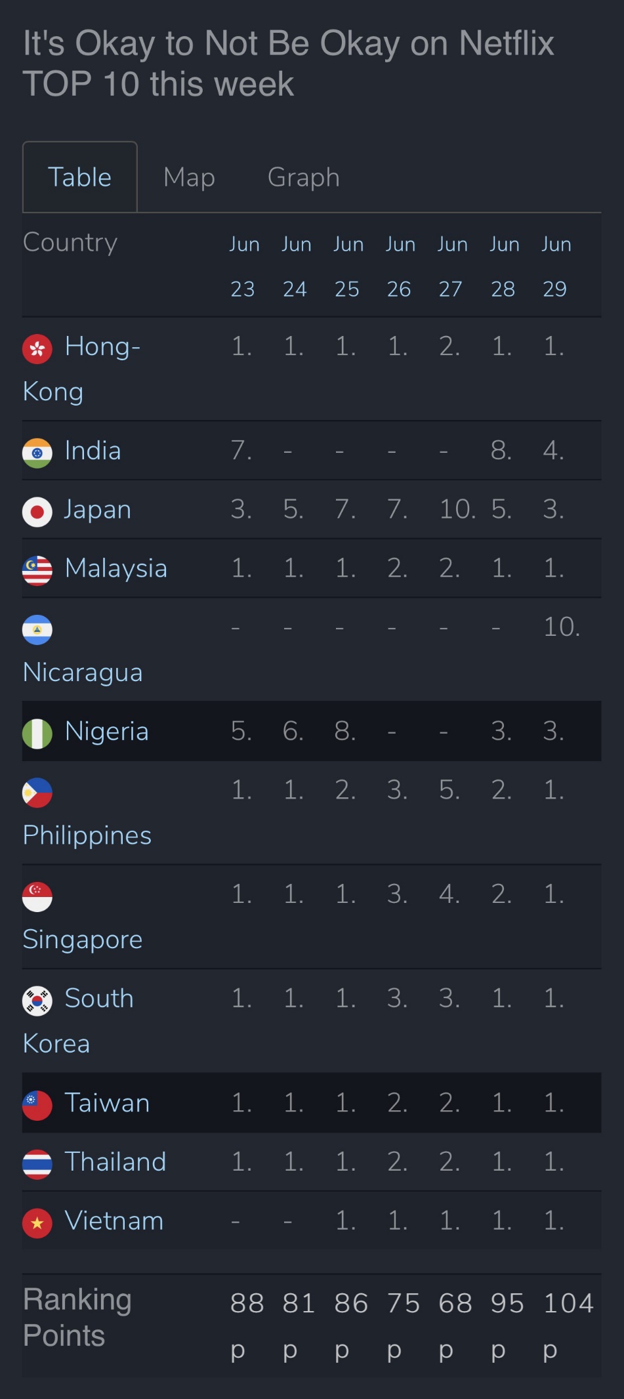Click the Vietnam flag icon

(x=37, y=1223)
